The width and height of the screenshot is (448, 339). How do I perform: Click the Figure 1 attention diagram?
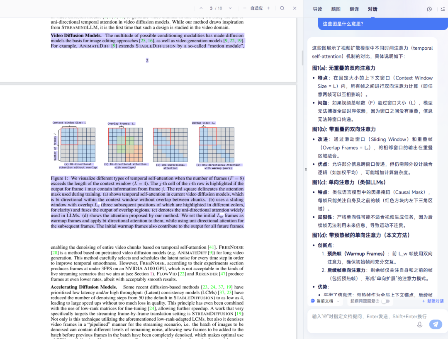[147, 145]
